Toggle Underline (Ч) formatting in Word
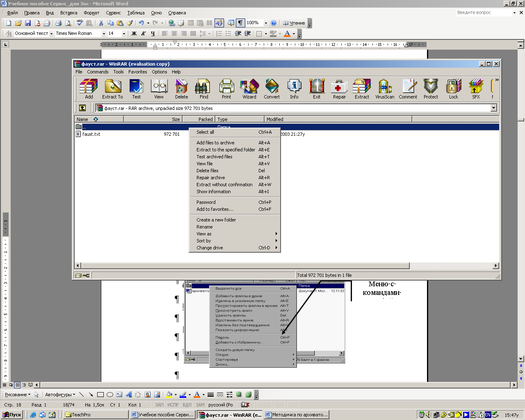The height and width of the screenshot is (420, 525). tap(153, 34)
